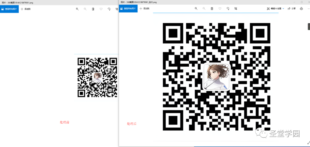Click 查看所有照片 in the right window

pyautogui.click(x=128, y=9)
